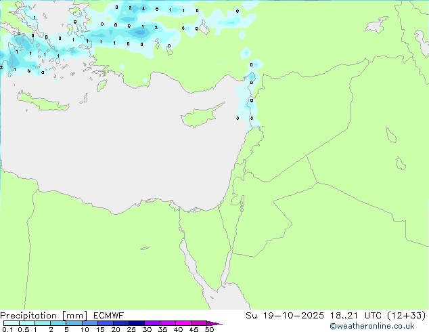Select the purple swatch for 30–35 mm

(152, 323)
